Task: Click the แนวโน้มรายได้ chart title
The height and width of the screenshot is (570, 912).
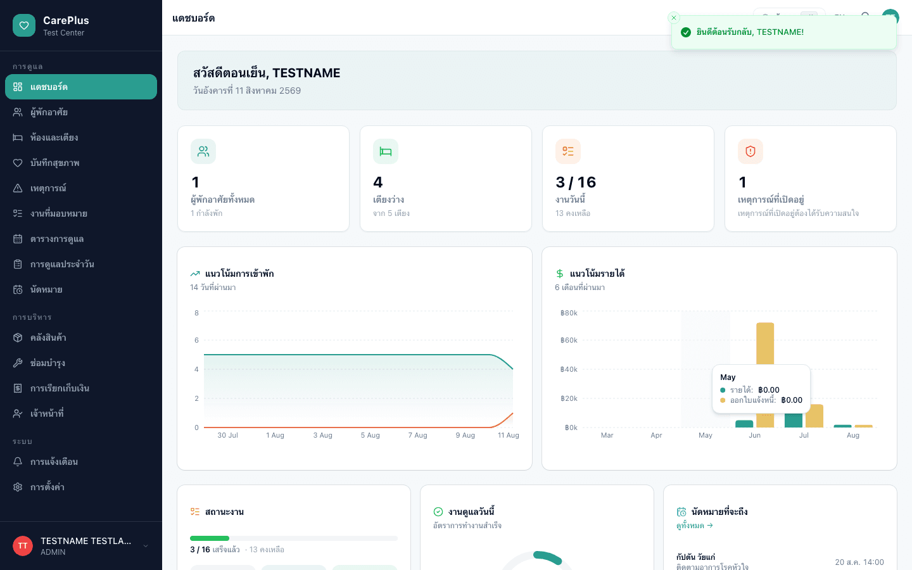Action: 597,274
